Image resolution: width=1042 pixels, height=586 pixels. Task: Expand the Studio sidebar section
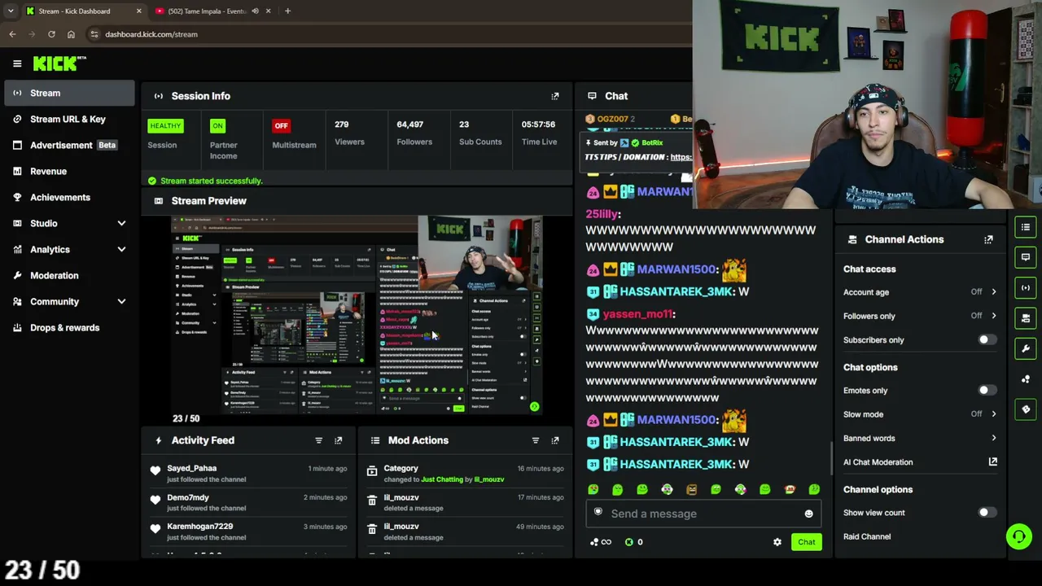coord(121,223)
